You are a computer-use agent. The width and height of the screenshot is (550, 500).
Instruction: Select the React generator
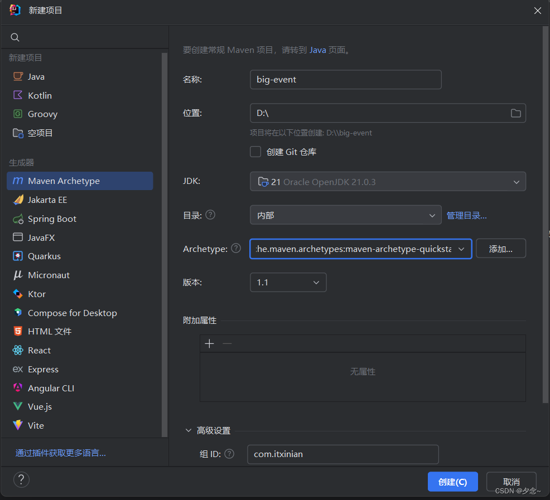pyautogui.click(x=39, y=350)
